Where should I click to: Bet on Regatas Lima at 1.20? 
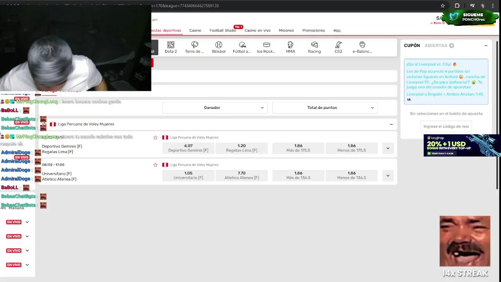[x=241, y=148]
